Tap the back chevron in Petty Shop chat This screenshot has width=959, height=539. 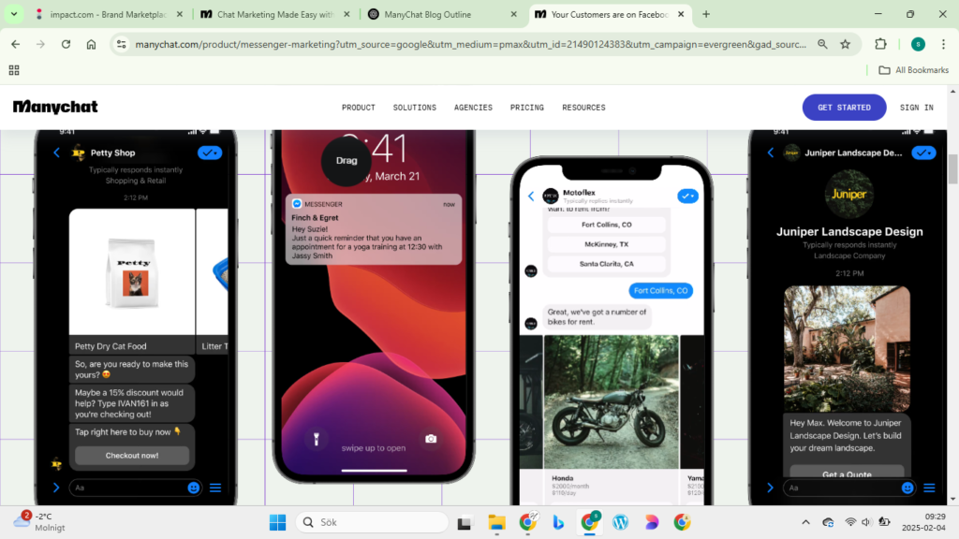57,153
